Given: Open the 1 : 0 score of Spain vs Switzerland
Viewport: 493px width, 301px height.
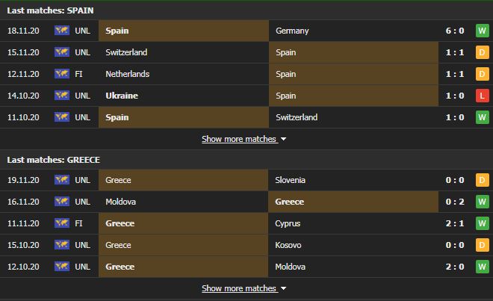Looking at the screenshot, I should pyautogui.click(x=455, y=117).
